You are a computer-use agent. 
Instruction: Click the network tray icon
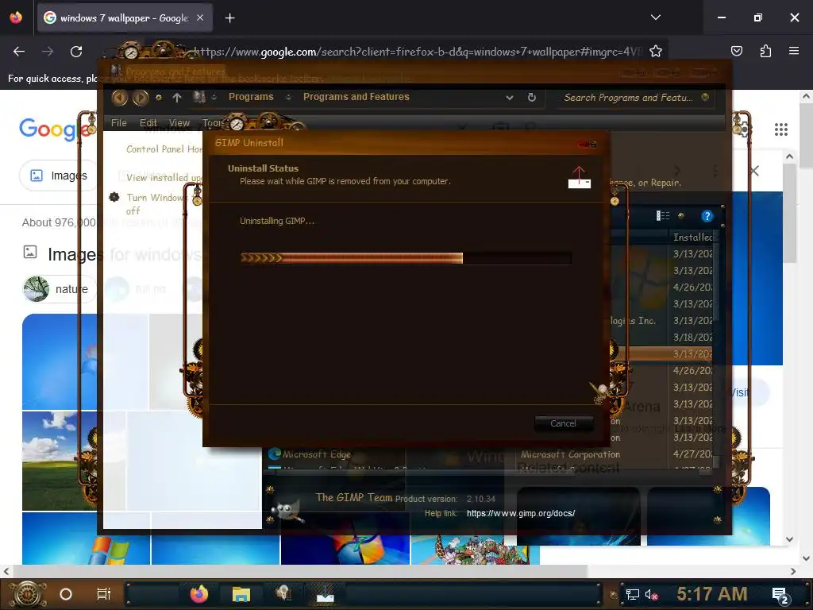(633, 594)
